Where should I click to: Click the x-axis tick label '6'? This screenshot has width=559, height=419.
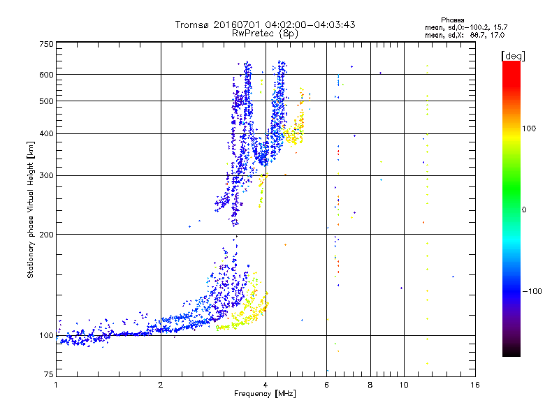click(x=326, y=385)
